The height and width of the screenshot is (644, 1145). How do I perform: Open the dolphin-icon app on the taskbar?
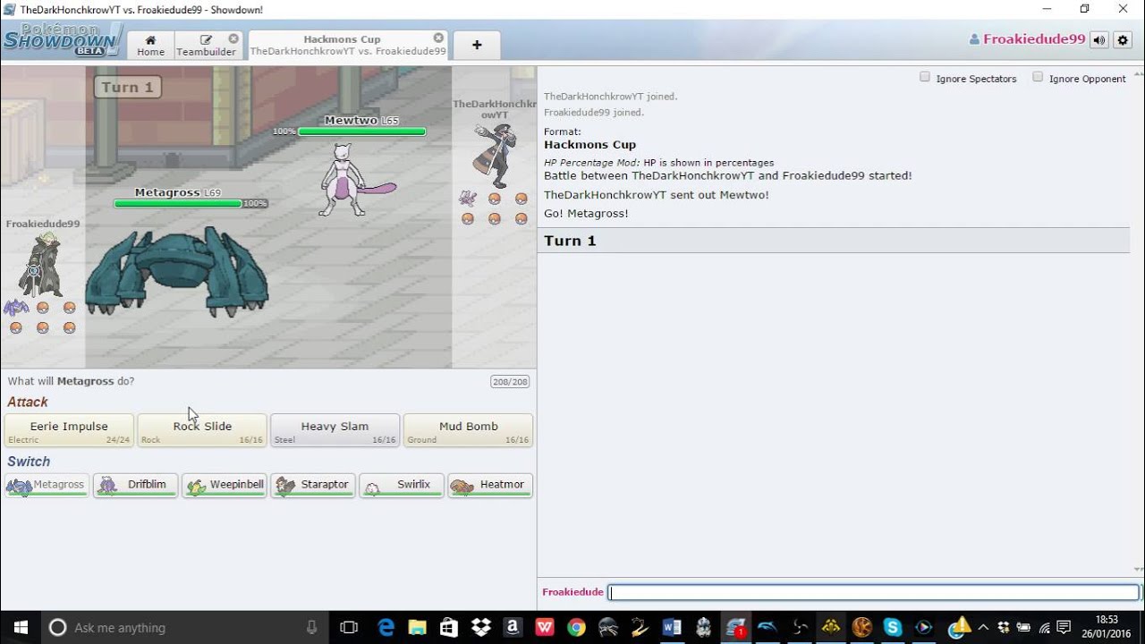(767, 628)
